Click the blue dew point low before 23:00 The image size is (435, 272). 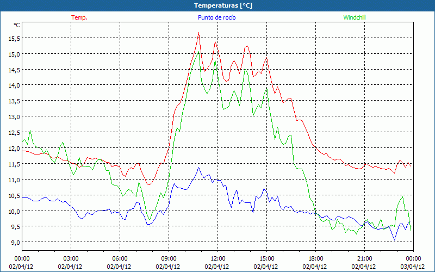[x=395, y=240]
